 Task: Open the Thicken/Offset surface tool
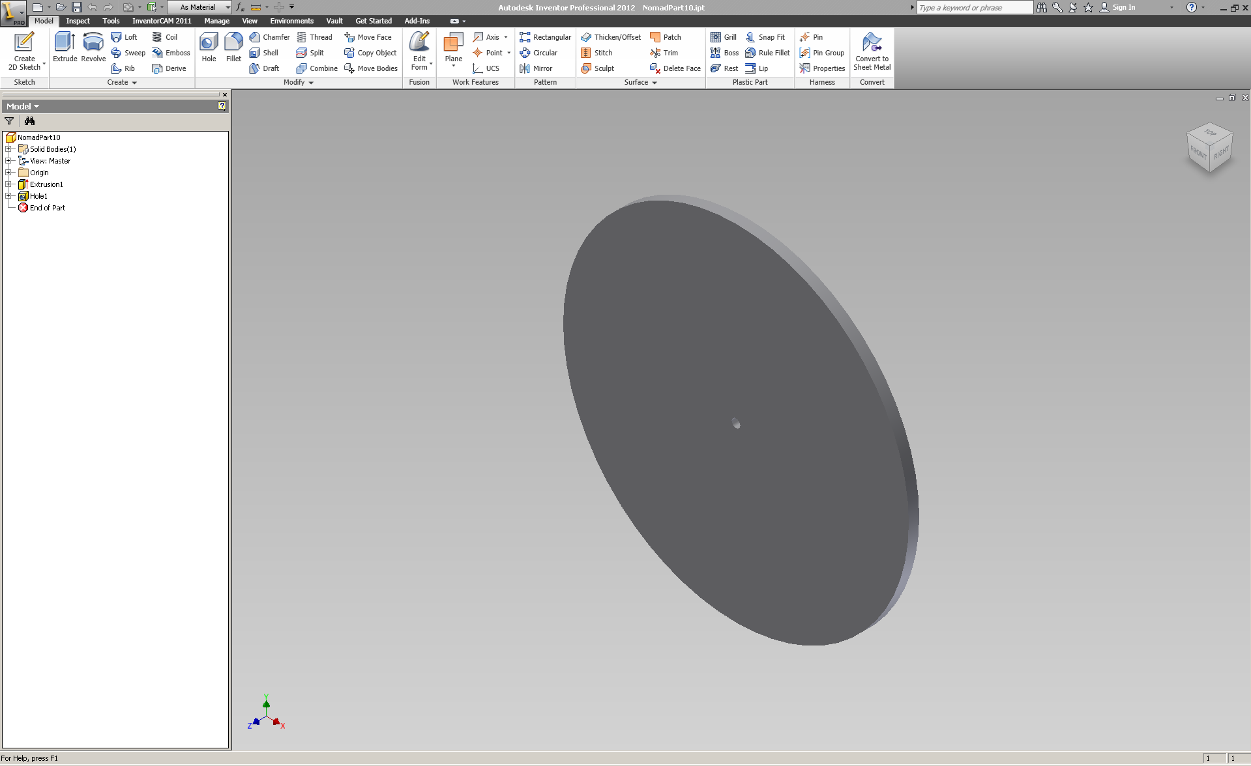pyautogui.click(x=611, y=37)
